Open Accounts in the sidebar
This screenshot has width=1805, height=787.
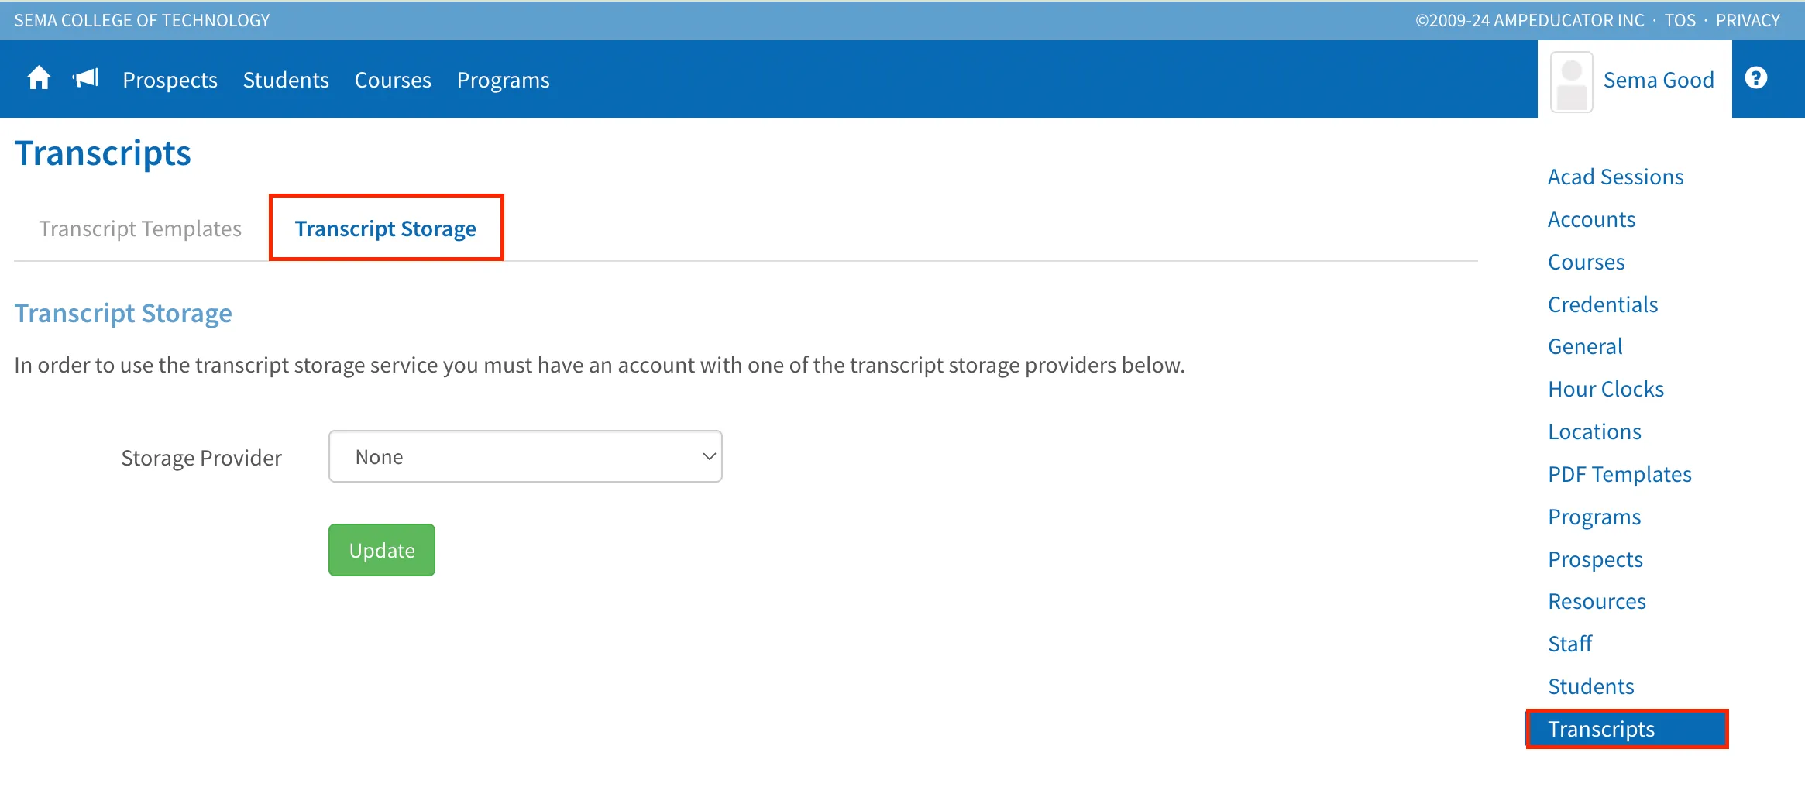tap(1592, 219)
